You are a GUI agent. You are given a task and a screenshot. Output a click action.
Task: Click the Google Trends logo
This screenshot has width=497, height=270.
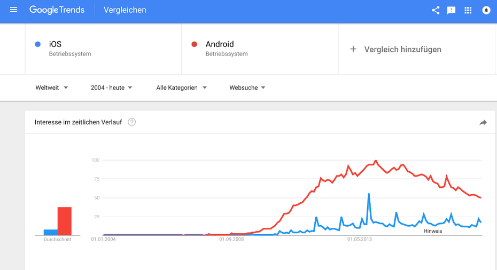point(58,10)
